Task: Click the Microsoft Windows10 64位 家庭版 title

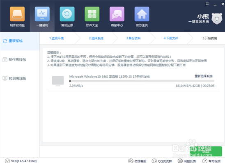Action: pyautogui.click(x=110, y=77)
